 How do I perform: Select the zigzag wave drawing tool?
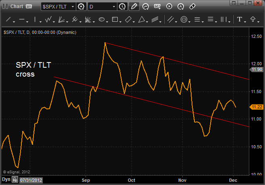pyautogui.click(x=48, y=19)
